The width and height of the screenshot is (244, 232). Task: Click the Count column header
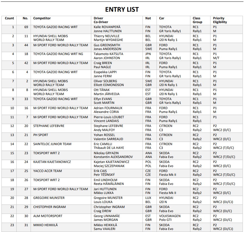9,18
